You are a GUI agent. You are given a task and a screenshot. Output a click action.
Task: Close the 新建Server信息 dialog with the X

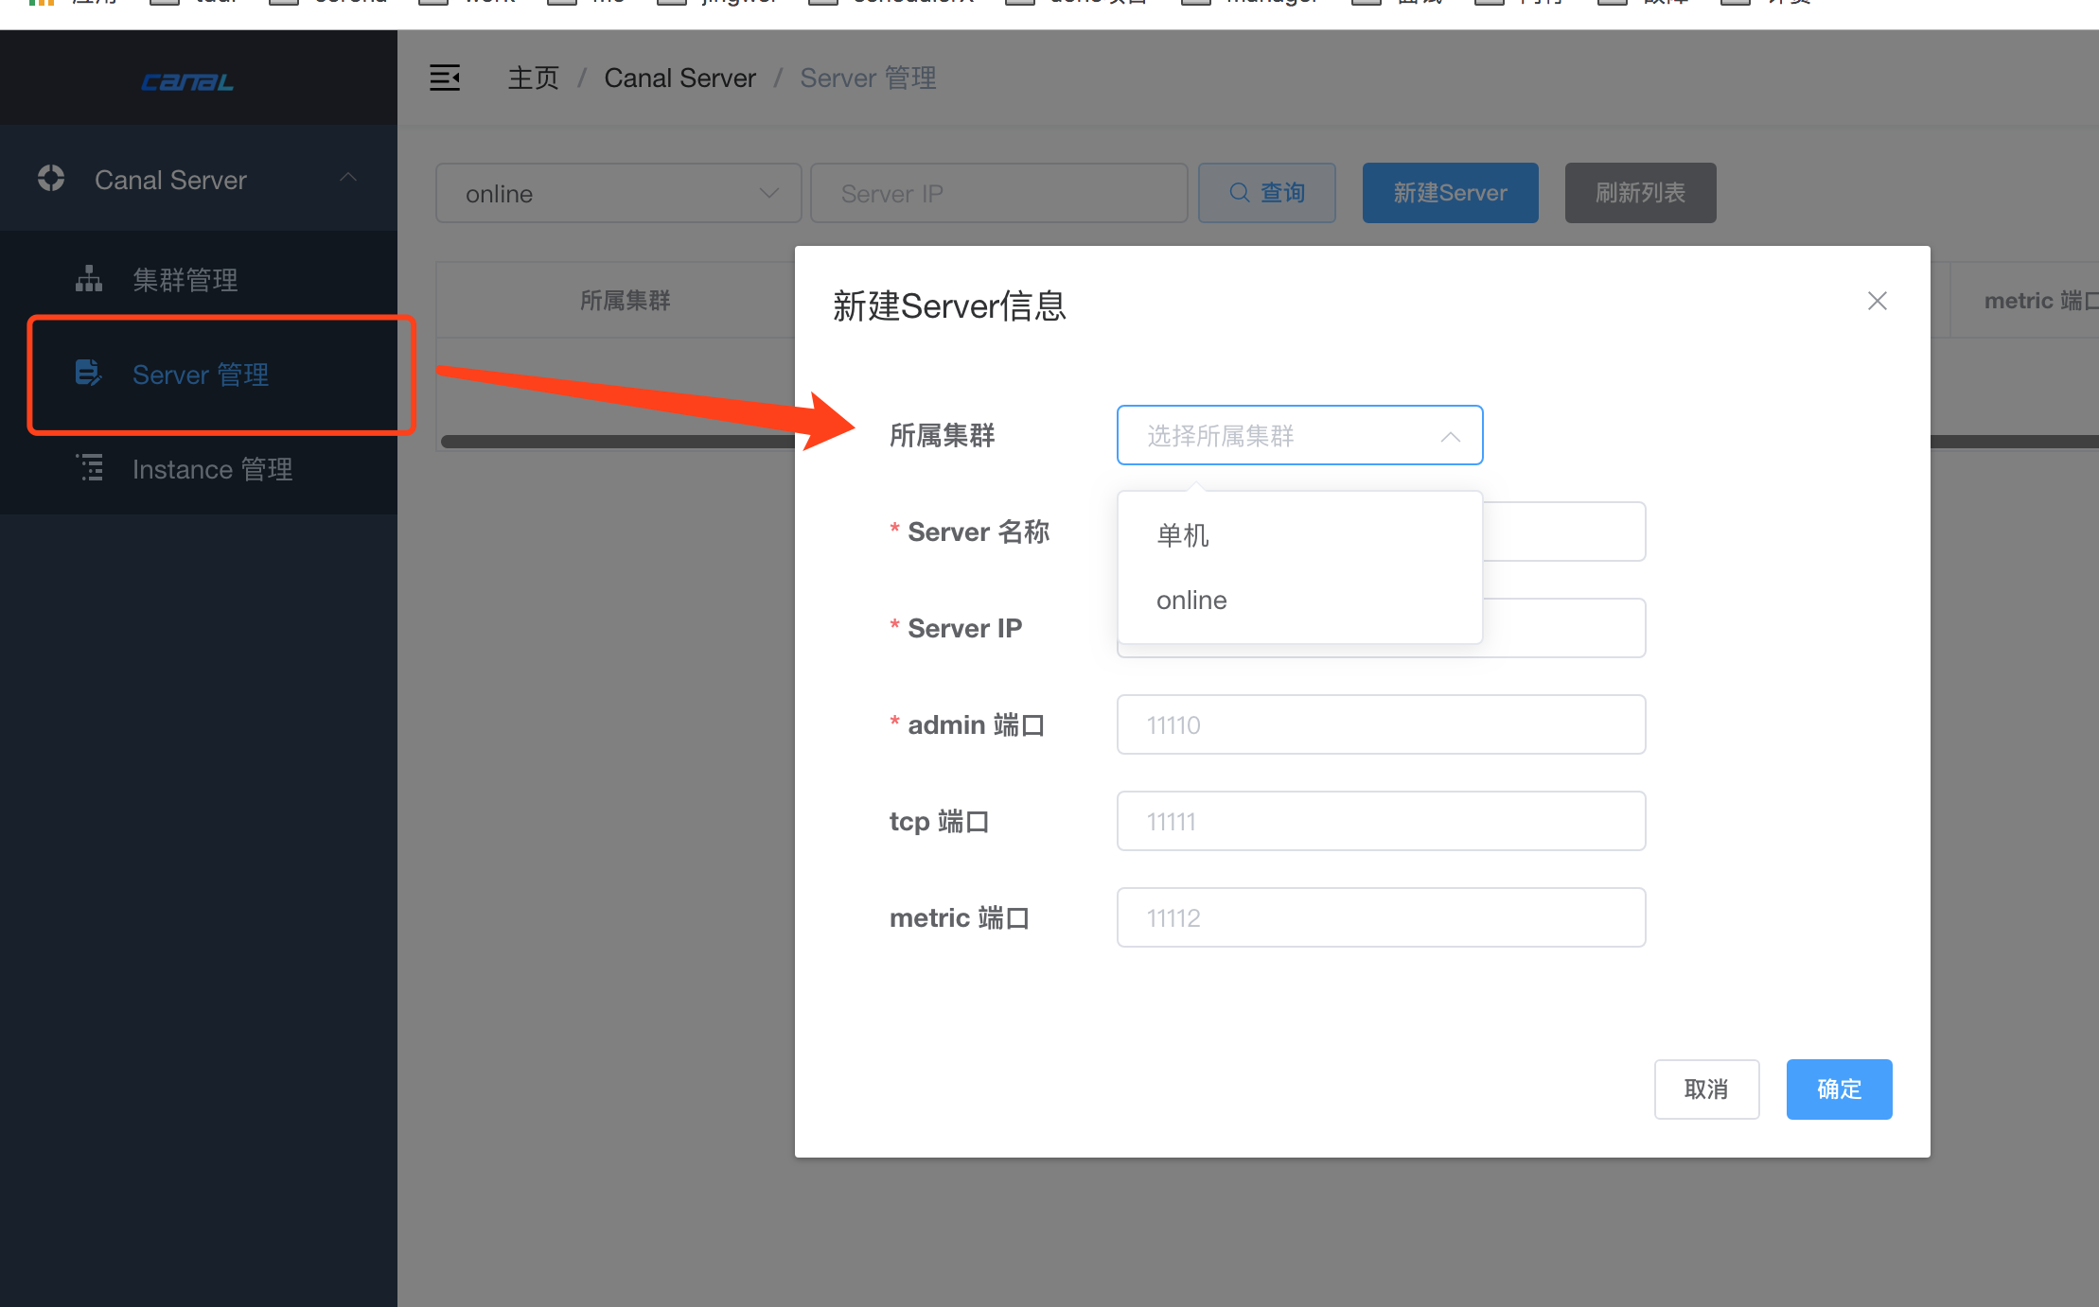[x=1878, y=301]
